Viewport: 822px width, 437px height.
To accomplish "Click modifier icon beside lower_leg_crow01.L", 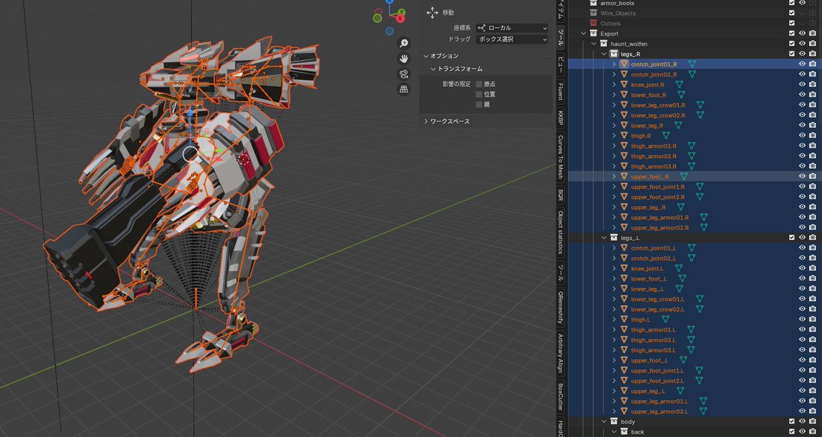I will click(699, 299).
